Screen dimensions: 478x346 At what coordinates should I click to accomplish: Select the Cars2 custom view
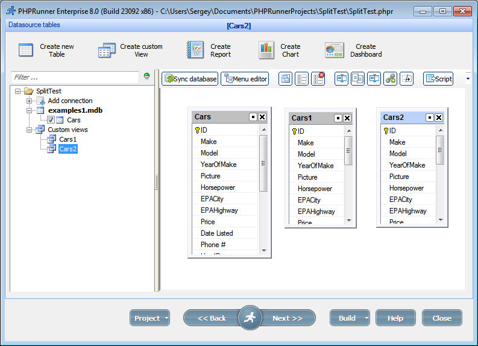[x=68, y=149]
